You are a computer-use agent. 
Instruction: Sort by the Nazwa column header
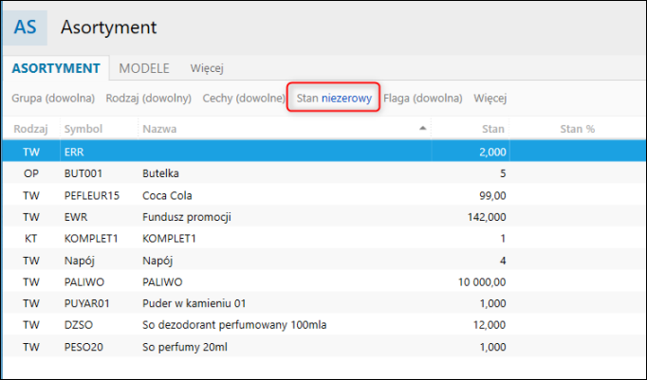159,129
